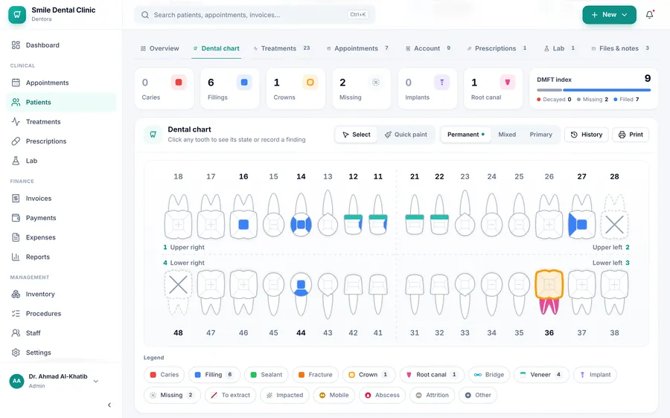This screenshot has width=670, height=418.
Task: Toggle Caries legend filter
Action: (164, 374)
